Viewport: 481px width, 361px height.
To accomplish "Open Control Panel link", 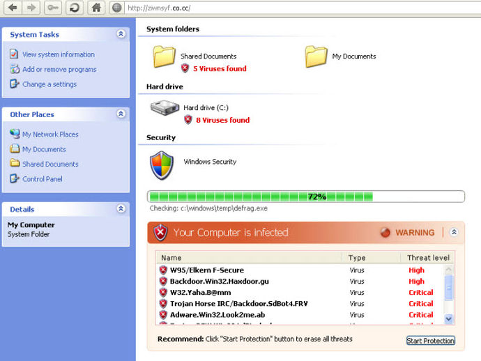I will (x=43, y=179).
